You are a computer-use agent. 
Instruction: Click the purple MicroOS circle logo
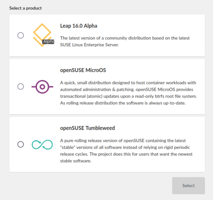pos(42,87)
